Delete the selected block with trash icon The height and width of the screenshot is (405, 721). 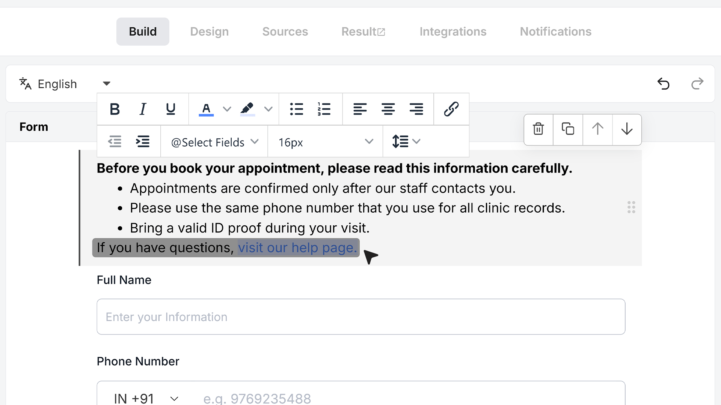click(538, 129)
